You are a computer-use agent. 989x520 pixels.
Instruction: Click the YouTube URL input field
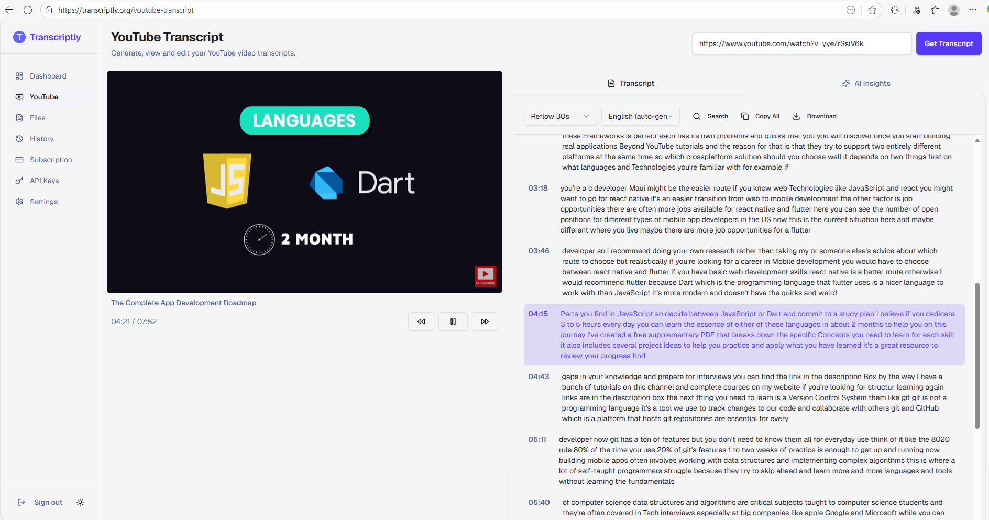click(x=801, y=43)
